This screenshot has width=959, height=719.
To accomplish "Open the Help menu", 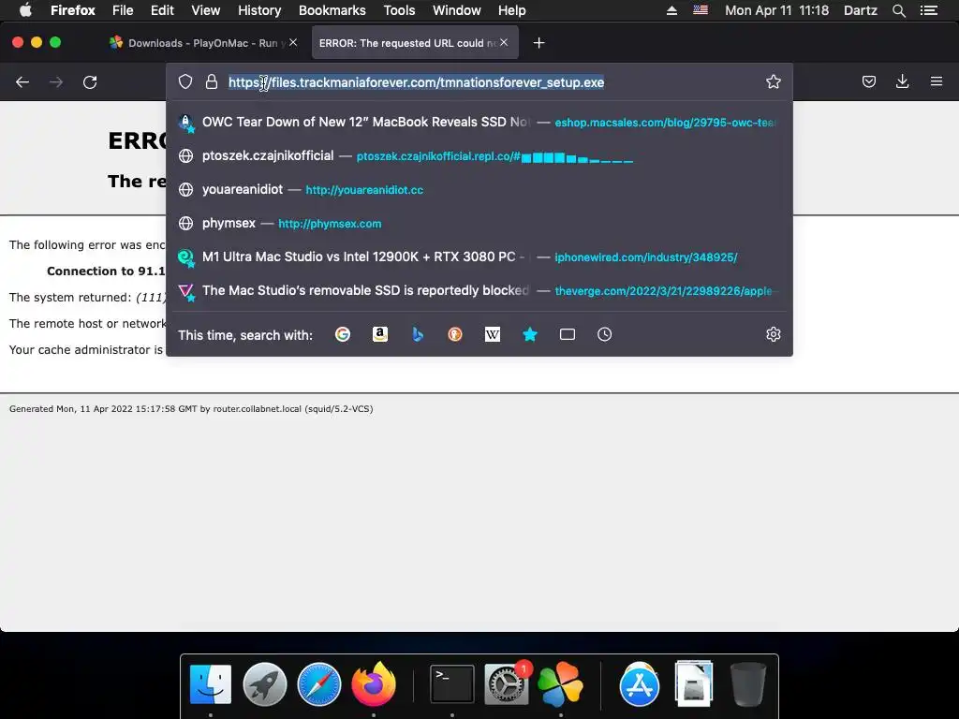I will click(512, 10).
